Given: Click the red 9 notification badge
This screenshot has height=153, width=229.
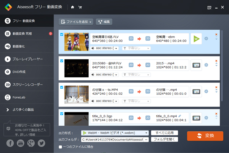Looking at the screenshot, I should (x=50, y=33).
